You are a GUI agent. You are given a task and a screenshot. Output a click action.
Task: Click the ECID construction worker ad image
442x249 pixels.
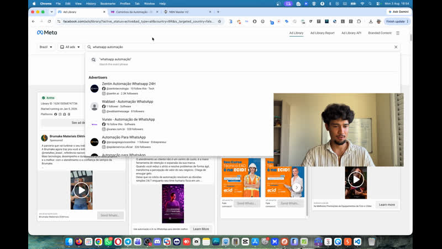241,178
